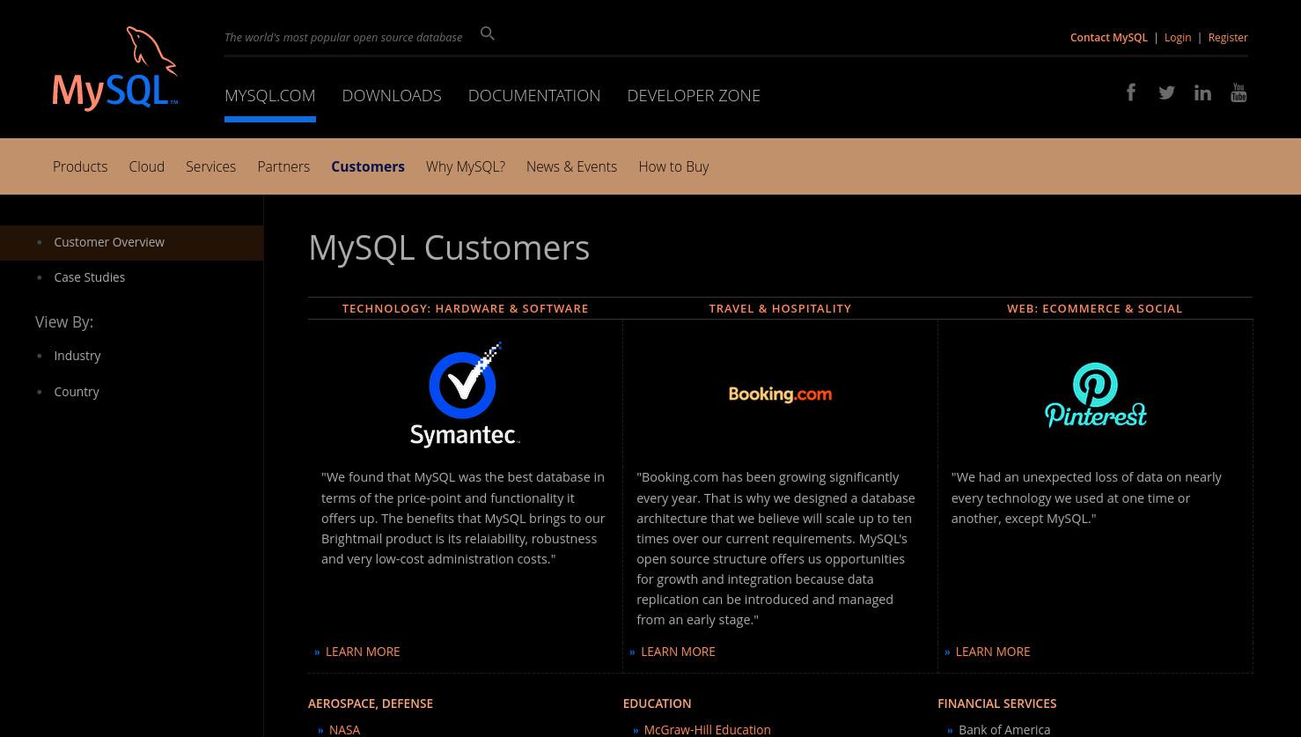Click the Pinterest logo
Screen dimensions: 1301x737
pyautogui.click(x=1095, y=394)
